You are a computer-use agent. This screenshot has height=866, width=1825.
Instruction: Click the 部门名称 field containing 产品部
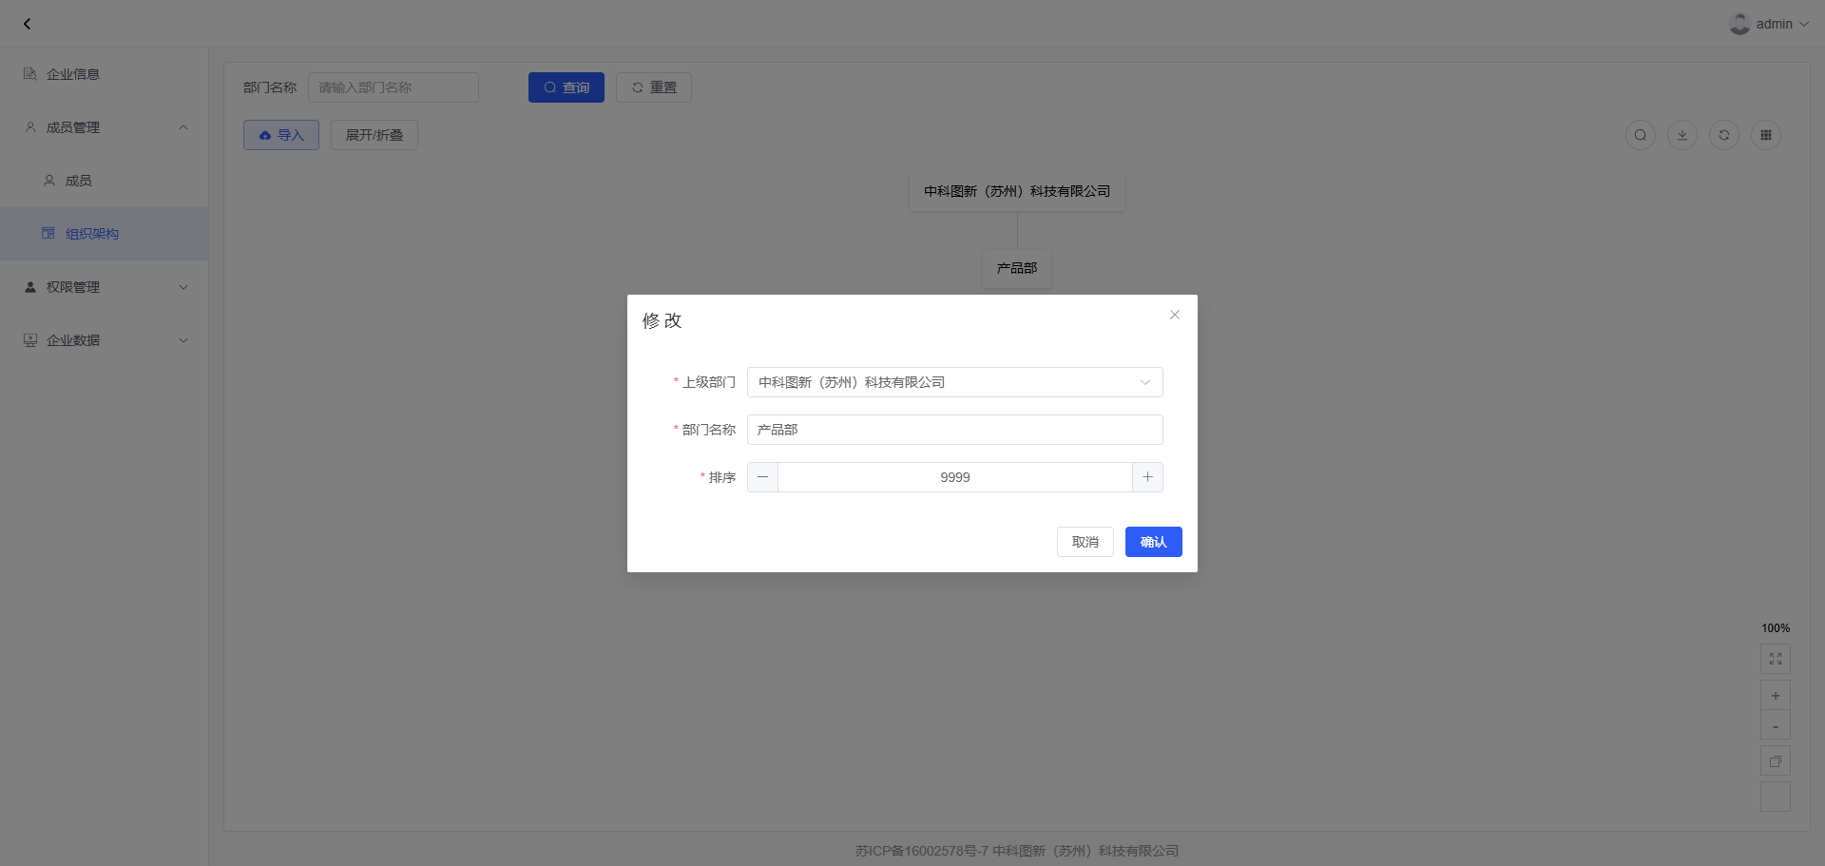coord(954,430)
